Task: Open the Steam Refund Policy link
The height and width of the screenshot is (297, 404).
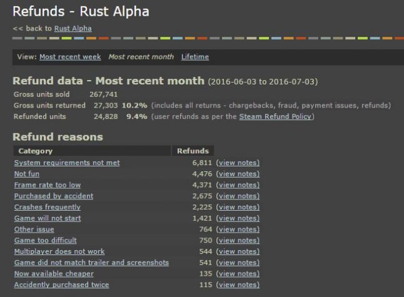Action: [275, 116]
